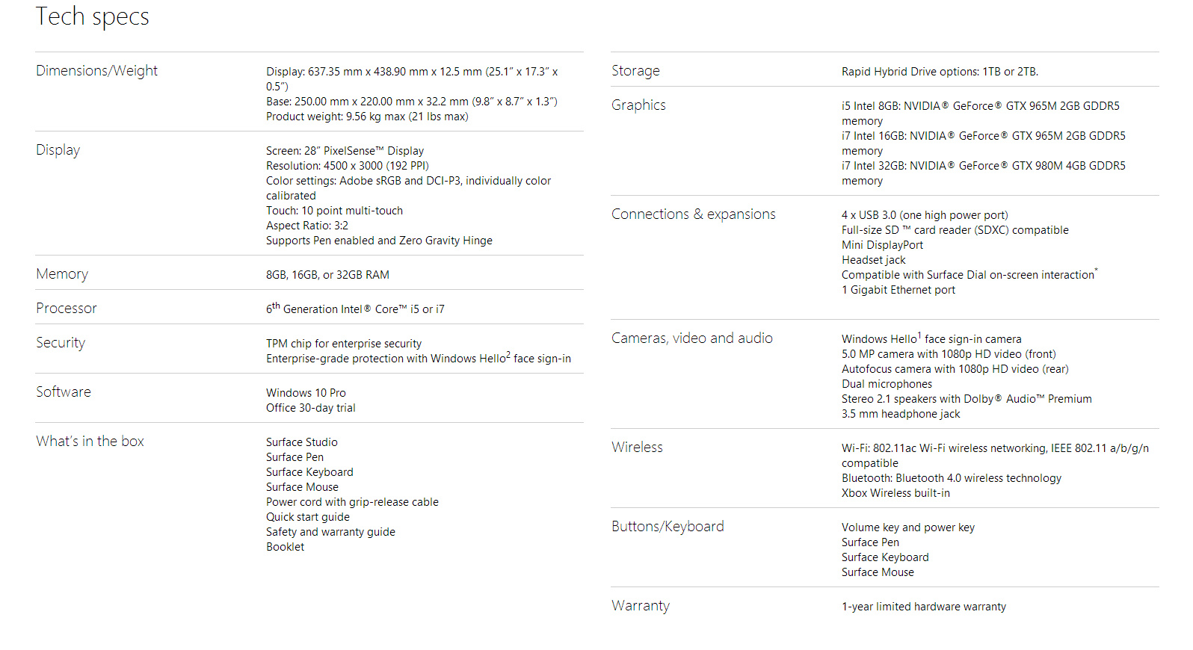The image size is (1193, 650).
Task: Select the Xbox Wireless built-in line
Action: [x=895, y=493]
